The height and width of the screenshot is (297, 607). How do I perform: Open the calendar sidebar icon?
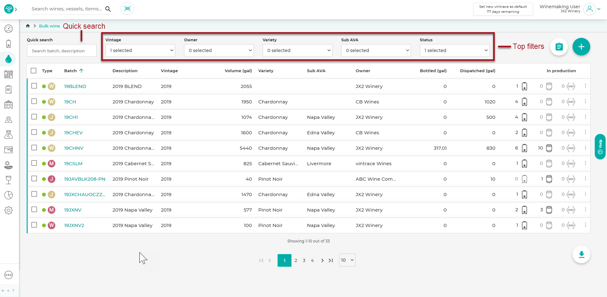[9, 74]
